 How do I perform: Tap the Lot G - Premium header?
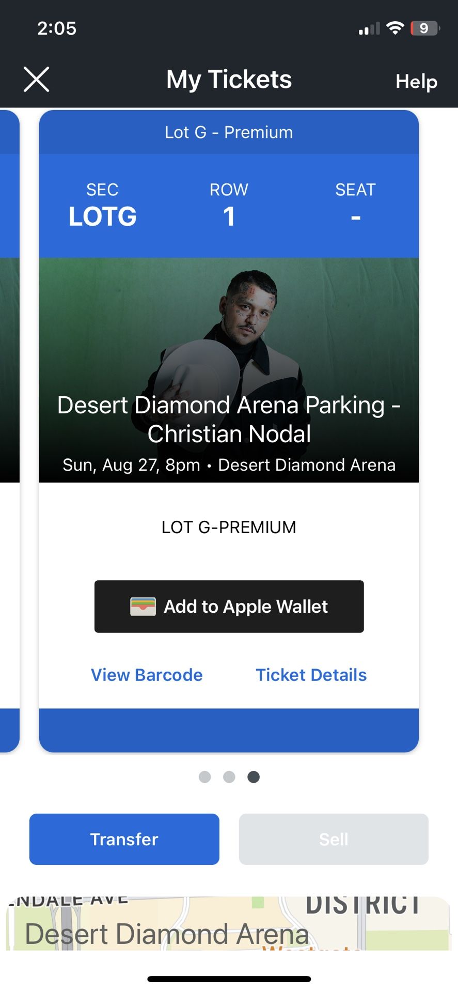[229, 132]
